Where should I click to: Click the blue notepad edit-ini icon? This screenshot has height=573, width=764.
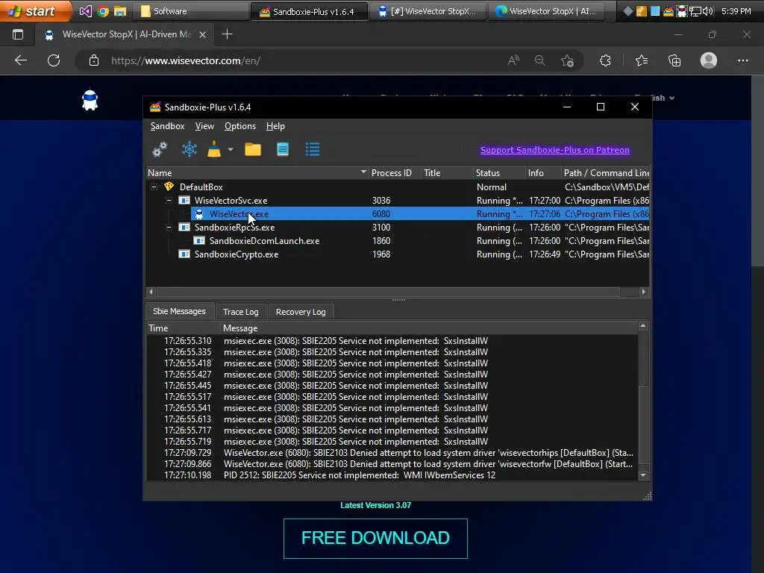tap(283, 149)
